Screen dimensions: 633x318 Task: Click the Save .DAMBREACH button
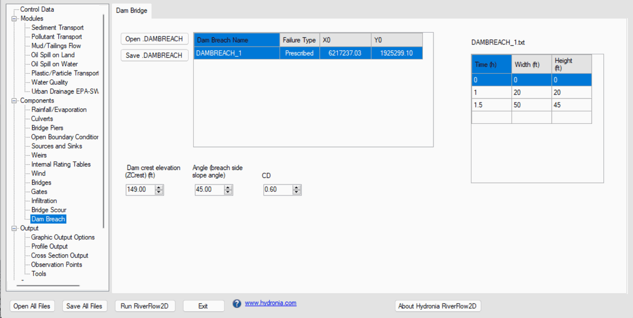(x=154, y=55)
